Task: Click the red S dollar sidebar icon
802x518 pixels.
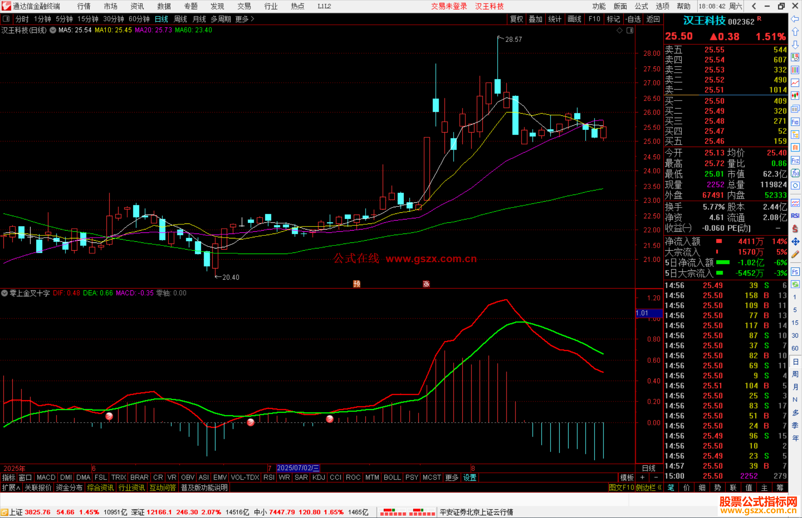Action: coord(795,229)
